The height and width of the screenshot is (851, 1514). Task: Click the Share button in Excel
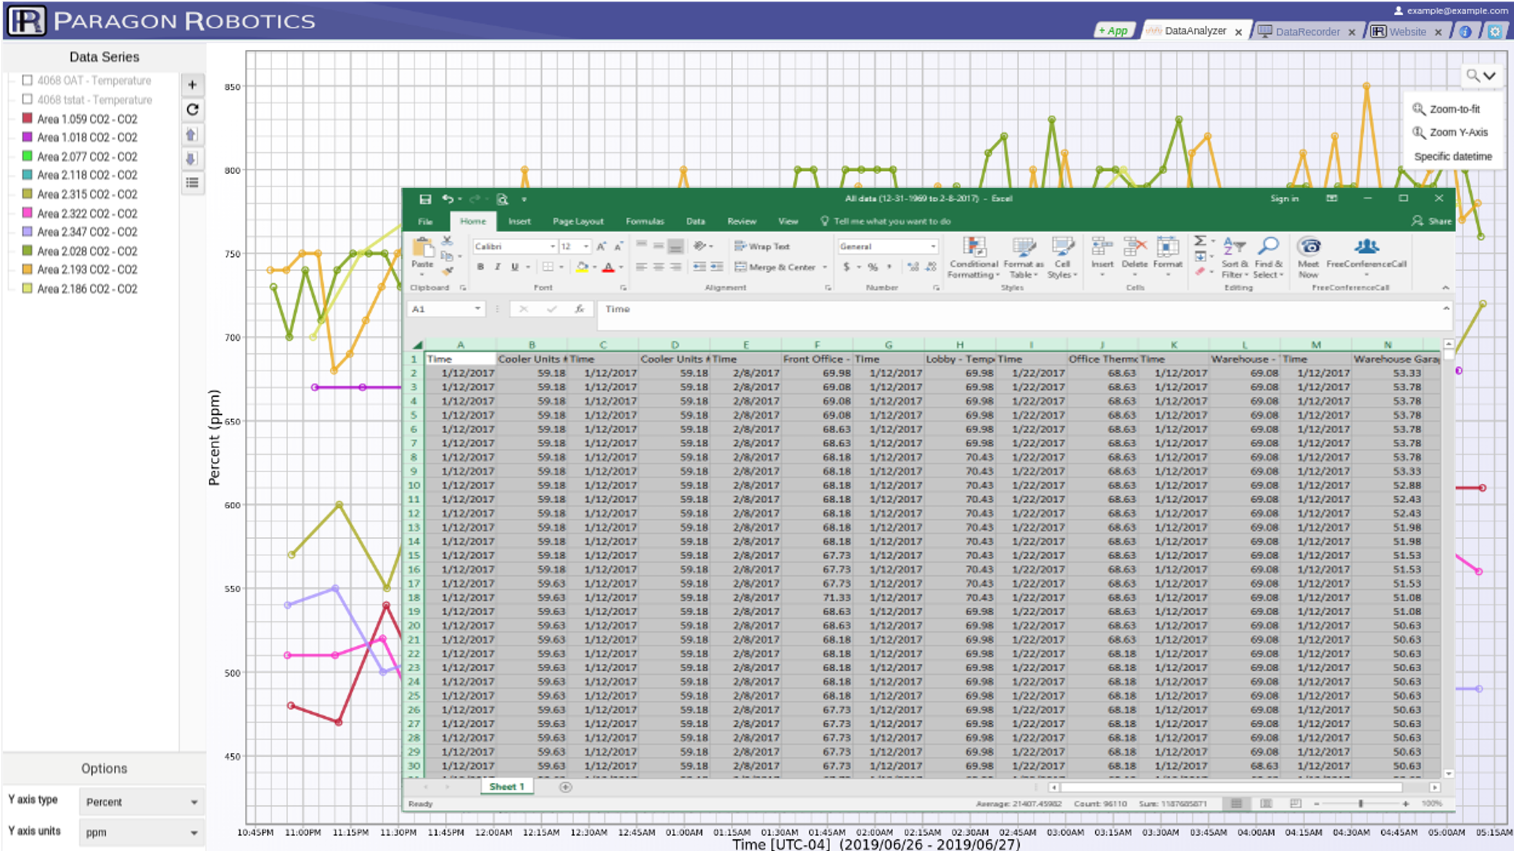(x=1432, y=221)
